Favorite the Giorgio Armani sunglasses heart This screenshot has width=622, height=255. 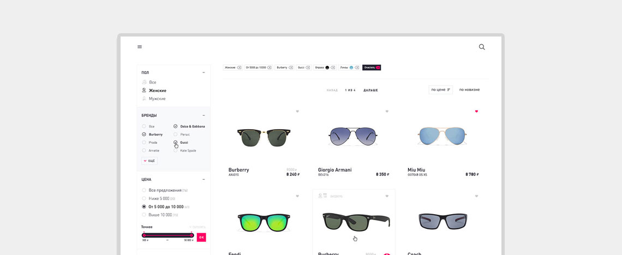(x=387, y=111)
